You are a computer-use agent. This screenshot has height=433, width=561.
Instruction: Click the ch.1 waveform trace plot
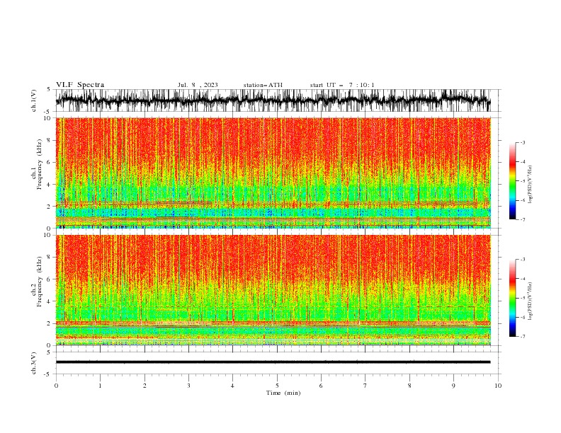tap(273, 100)
